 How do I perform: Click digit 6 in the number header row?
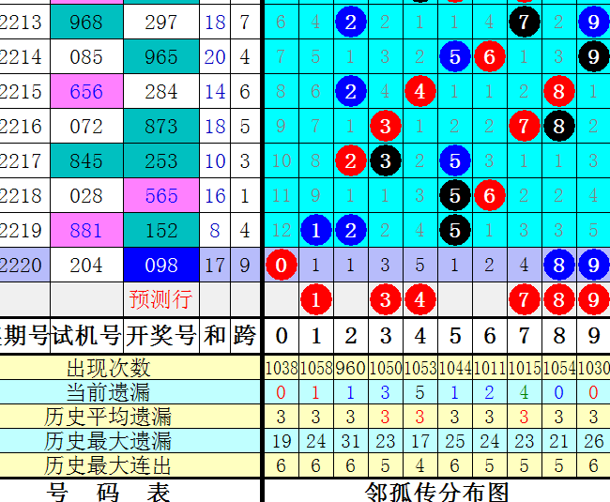pos(489,336)
